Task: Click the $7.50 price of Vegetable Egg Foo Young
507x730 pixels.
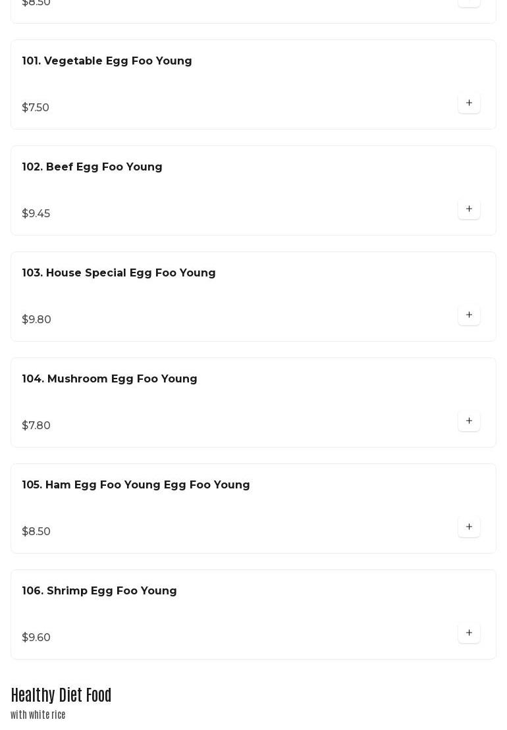Action: point(36,107)
